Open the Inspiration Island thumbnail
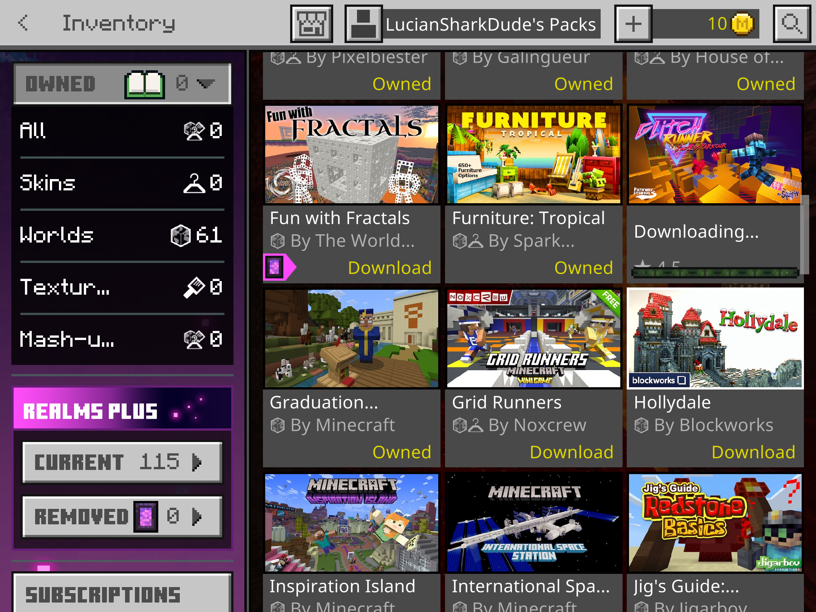The width and height of the screenshot is (816, 612). [352, 523]
